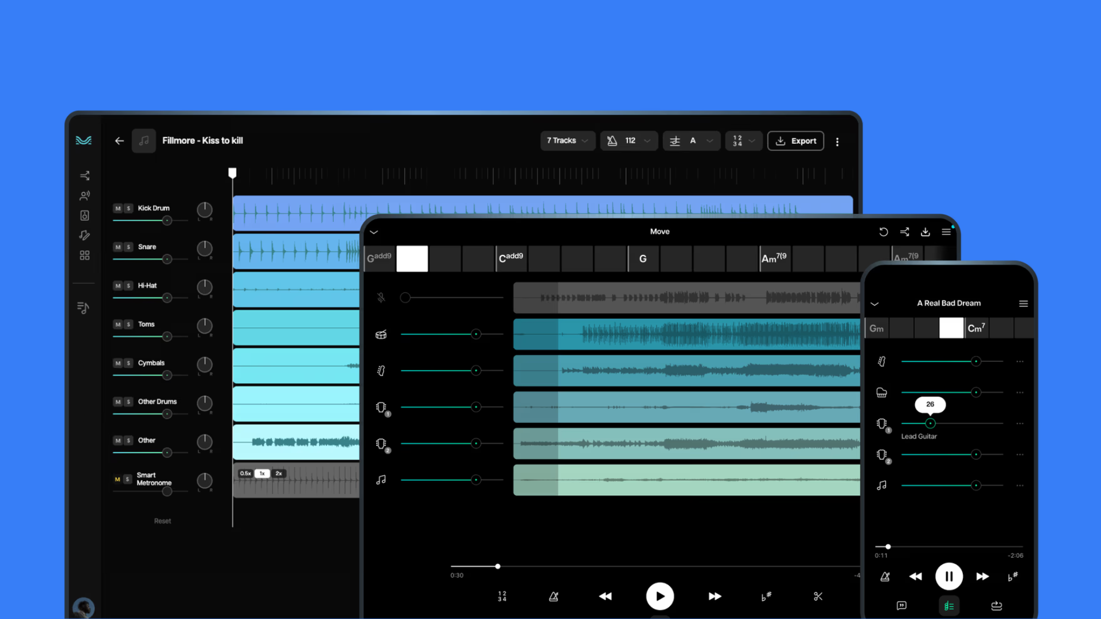Click the Cadd9 chord in tablet chord bar

[x=511, y=257]
